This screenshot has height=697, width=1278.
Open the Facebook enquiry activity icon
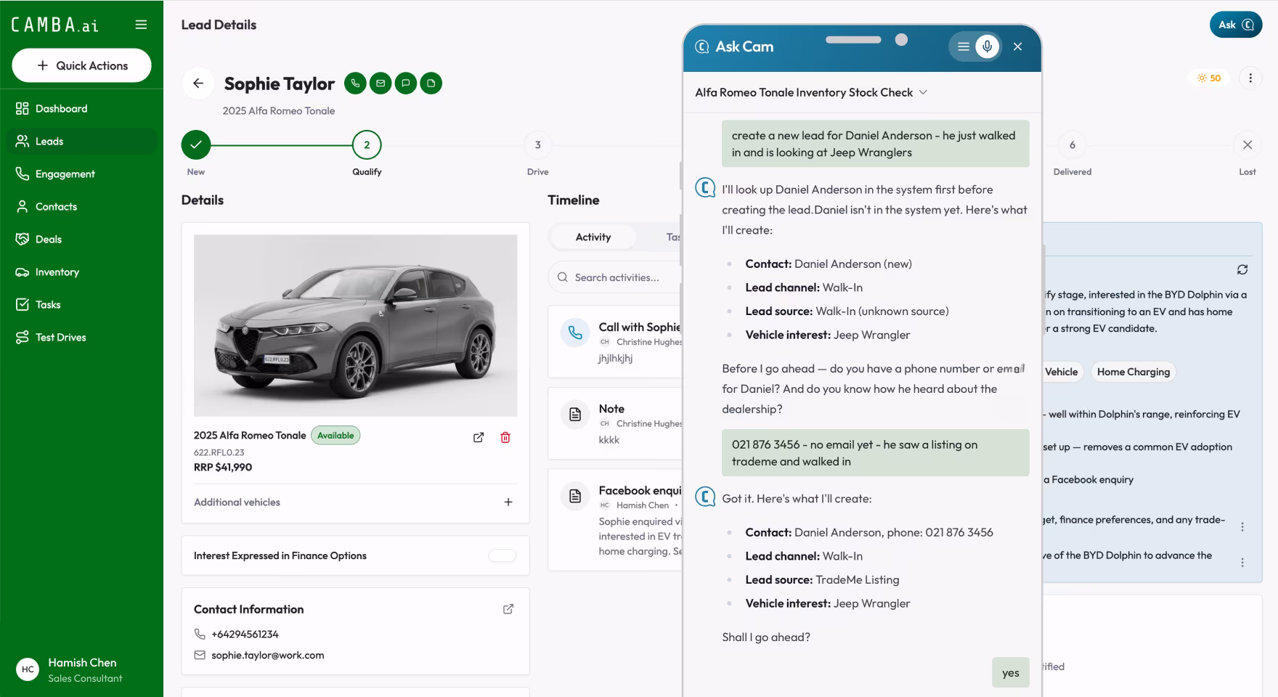575,497
